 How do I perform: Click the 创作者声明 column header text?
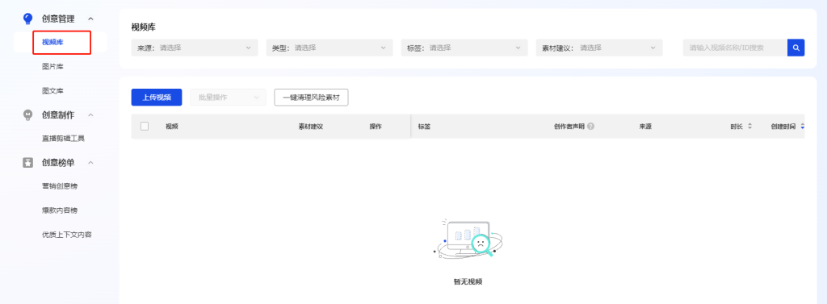click(569, 127)
